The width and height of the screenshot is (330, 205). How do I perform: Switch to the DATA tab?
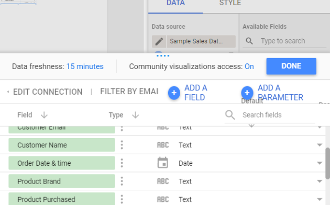pyautogui.click(x=175, y=3)
